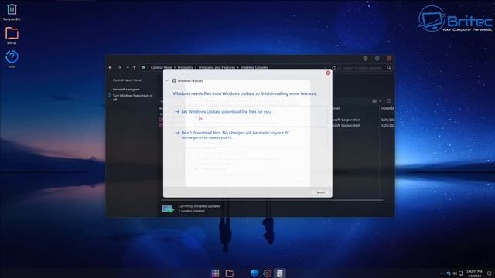Click the Windows Features title icon

(174, 80)
